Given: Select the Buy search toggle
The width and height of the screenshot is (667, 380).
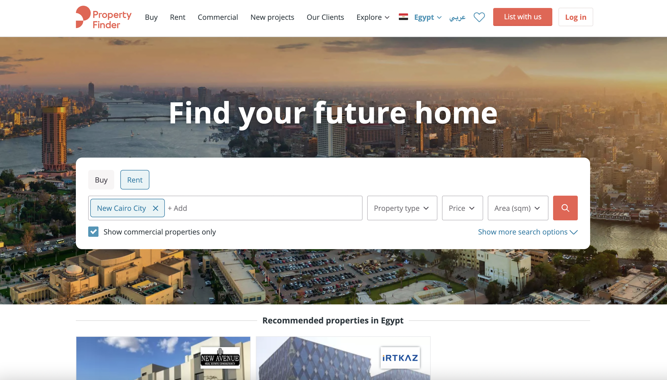Looking at the screenshot, I should point(101,180).
